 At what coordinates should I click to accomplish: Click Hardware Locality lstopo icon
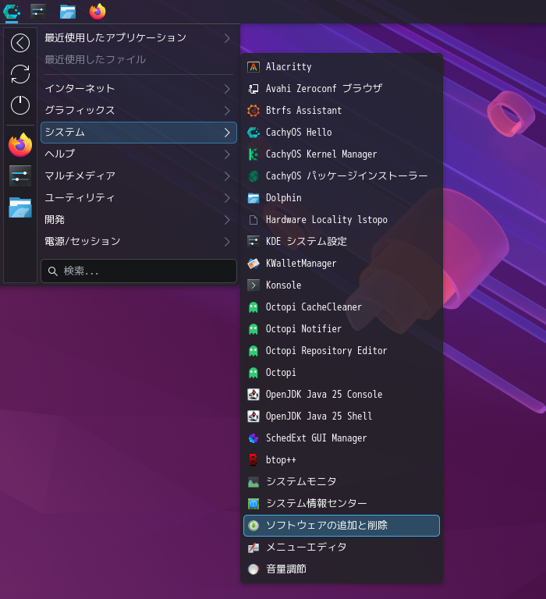253,220
